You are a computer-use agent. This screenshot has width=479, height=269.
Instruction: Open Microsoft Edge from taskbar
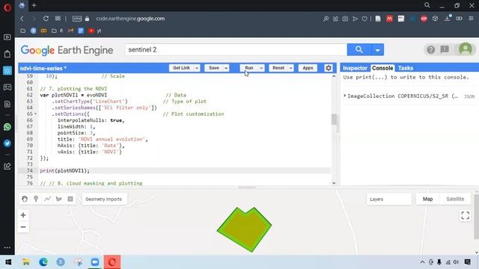(x=43, y=262)
